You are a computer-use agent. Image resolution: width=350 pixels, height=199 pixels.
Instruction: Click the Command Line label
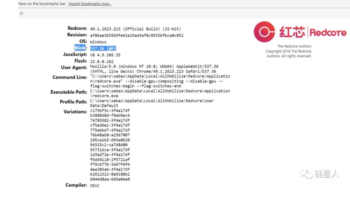[70, 77]
